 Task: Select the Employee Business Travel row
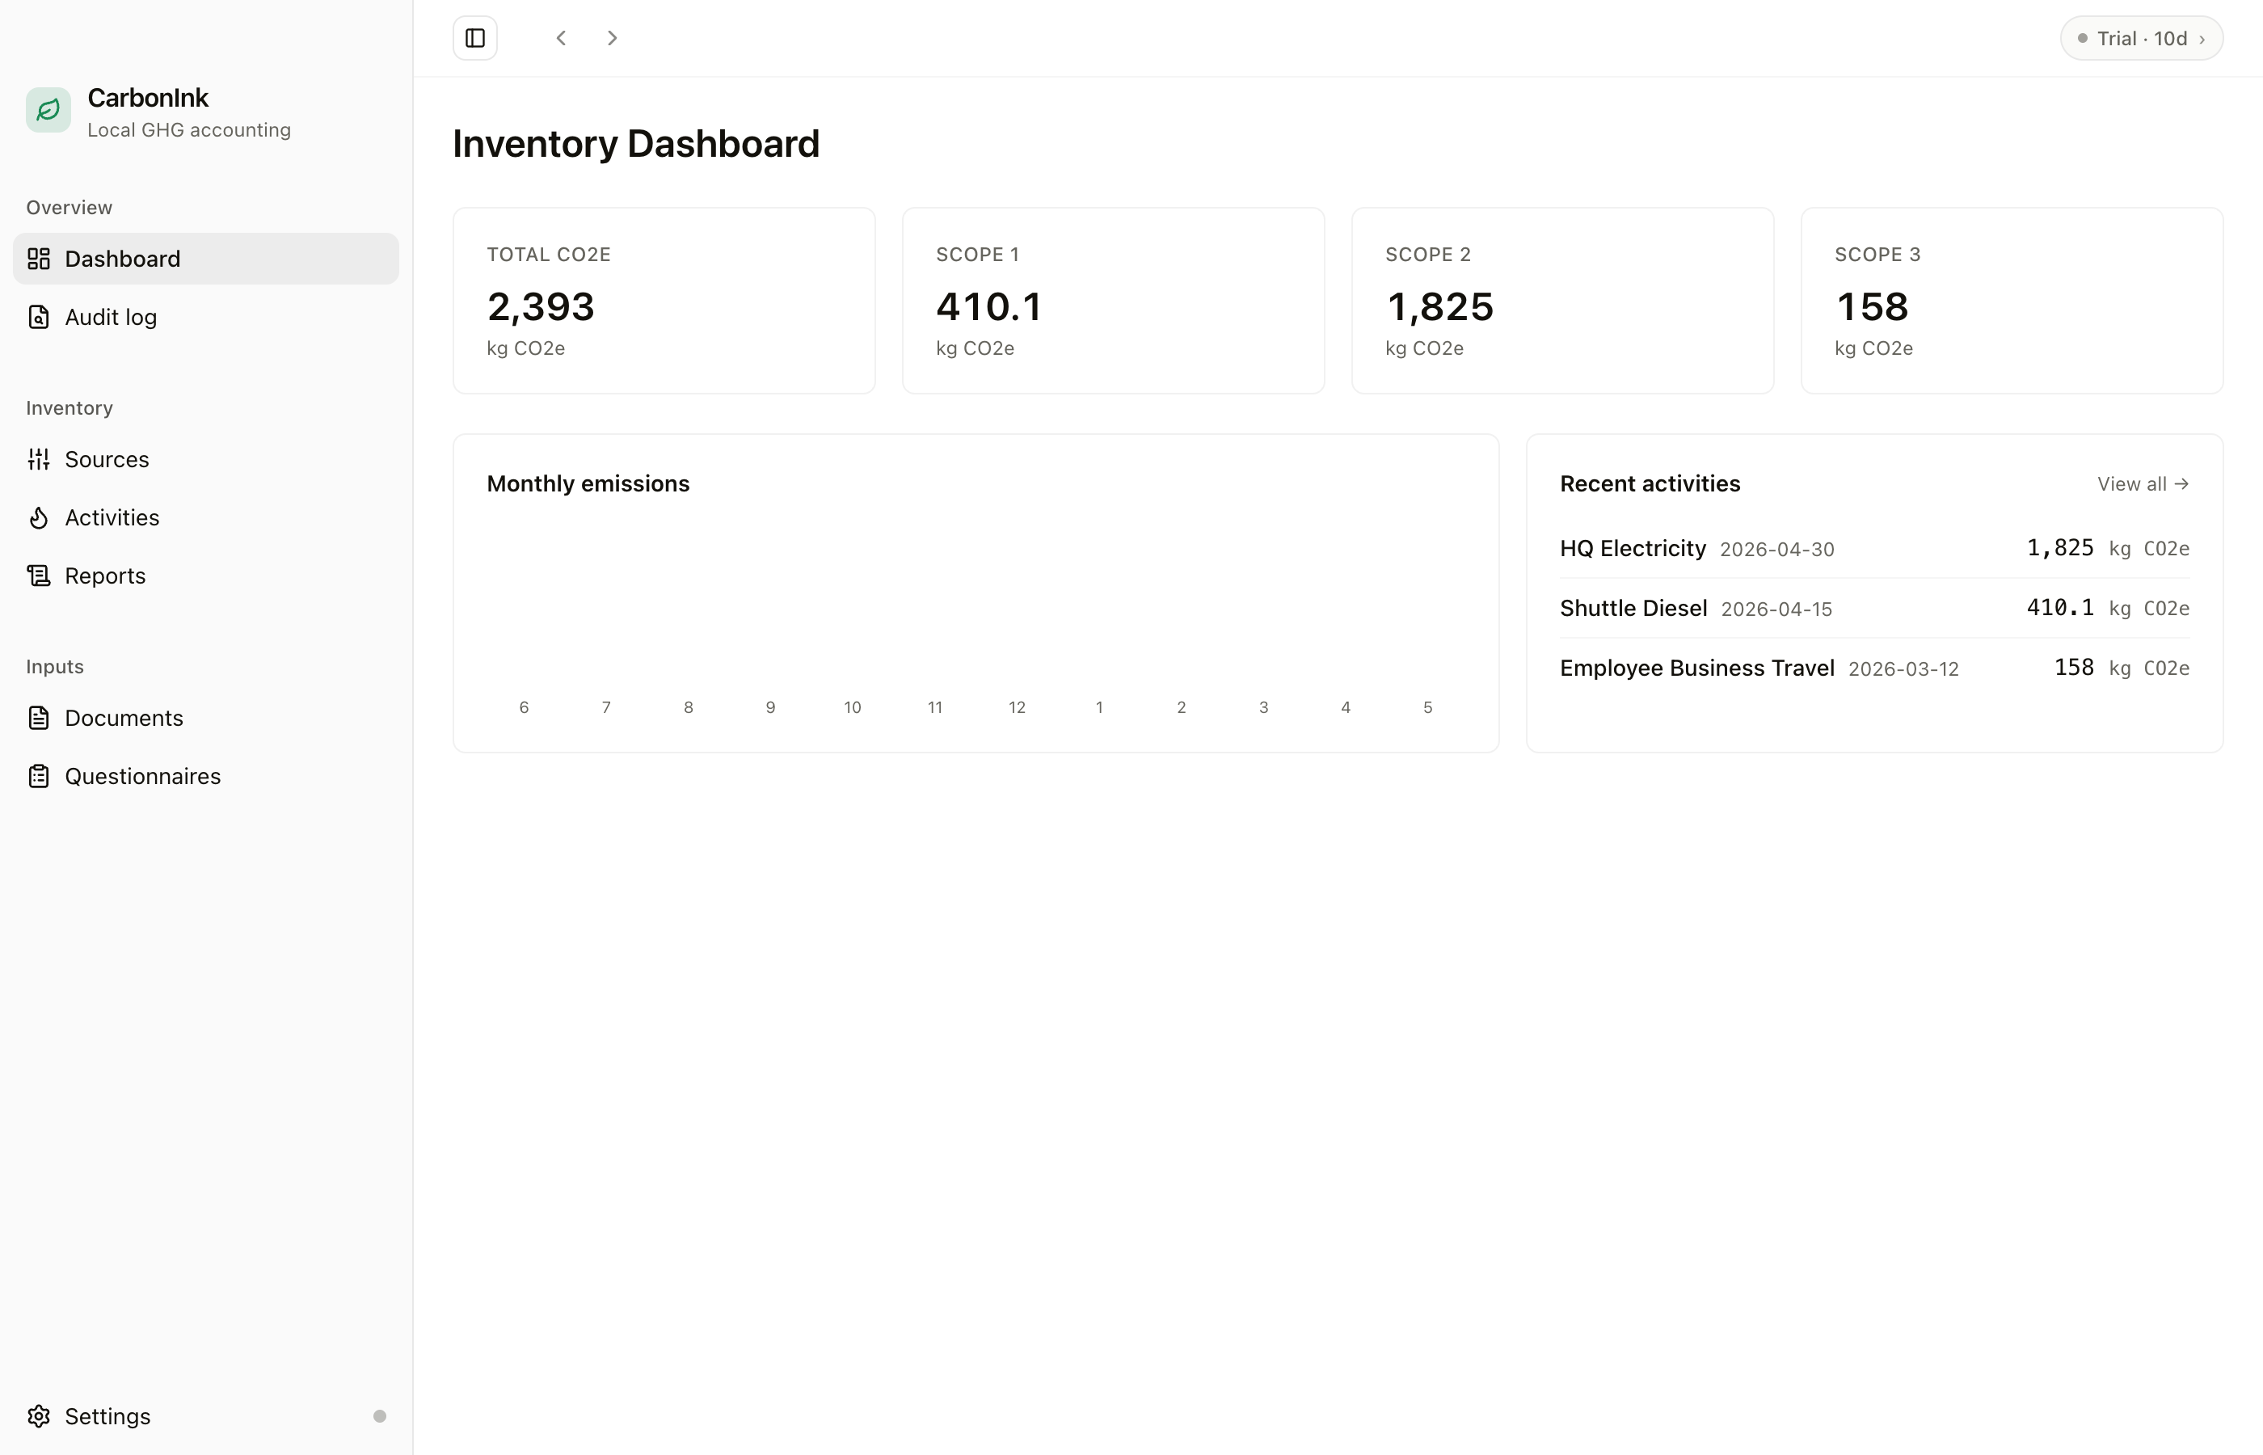point(1875,668)
